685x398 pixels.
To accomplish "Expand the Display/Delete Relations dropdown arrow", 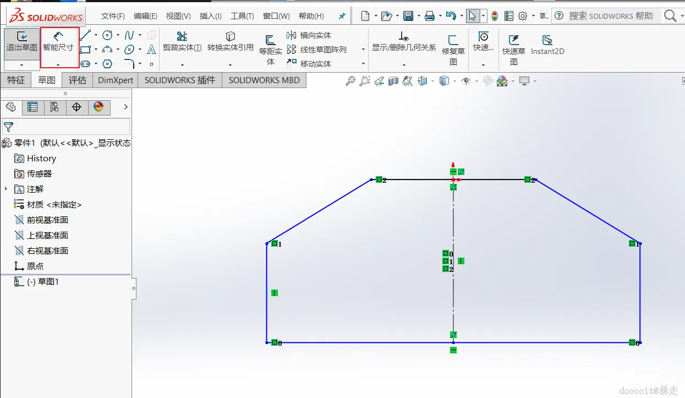I will pos(404,64).
